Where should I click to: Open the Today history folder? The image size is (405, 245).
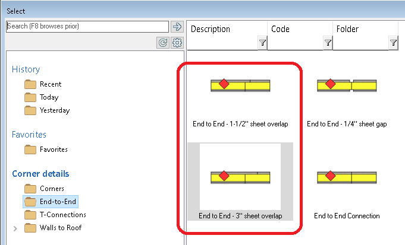[x=49, y=97]
